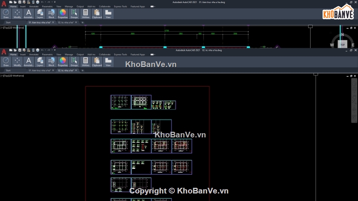Switch to Annotate ribbon tab in top window
This screenshot has width=358, height=201.
[34, 7]
